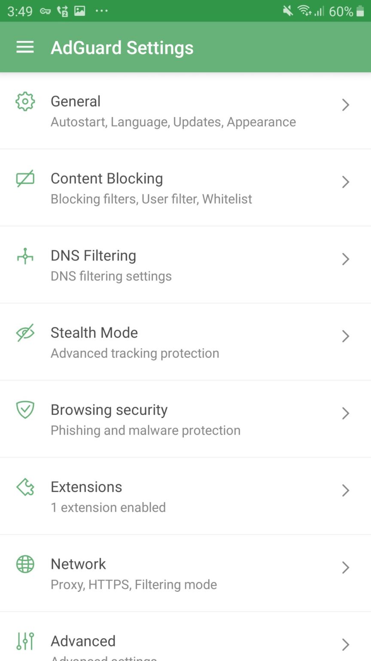Tap the battery indicator in status bar
This screenshot has width=371, height=661.
click(360, 12)
